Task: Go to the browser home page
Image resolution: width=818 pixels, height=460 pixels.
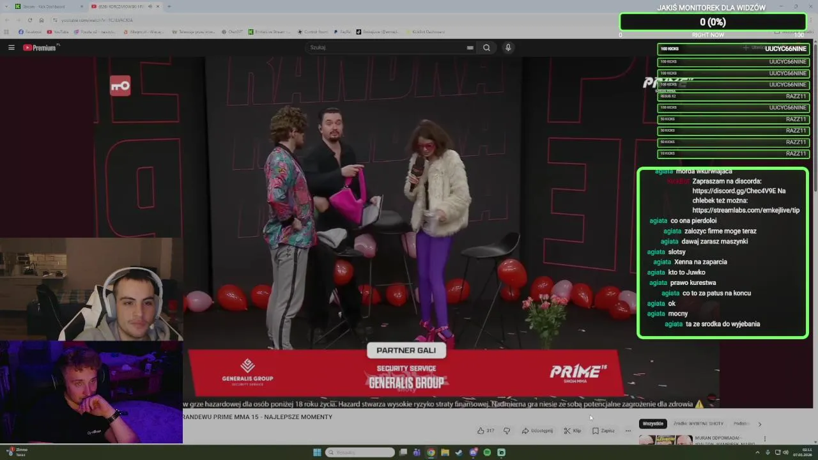Action: pos(42,20)
